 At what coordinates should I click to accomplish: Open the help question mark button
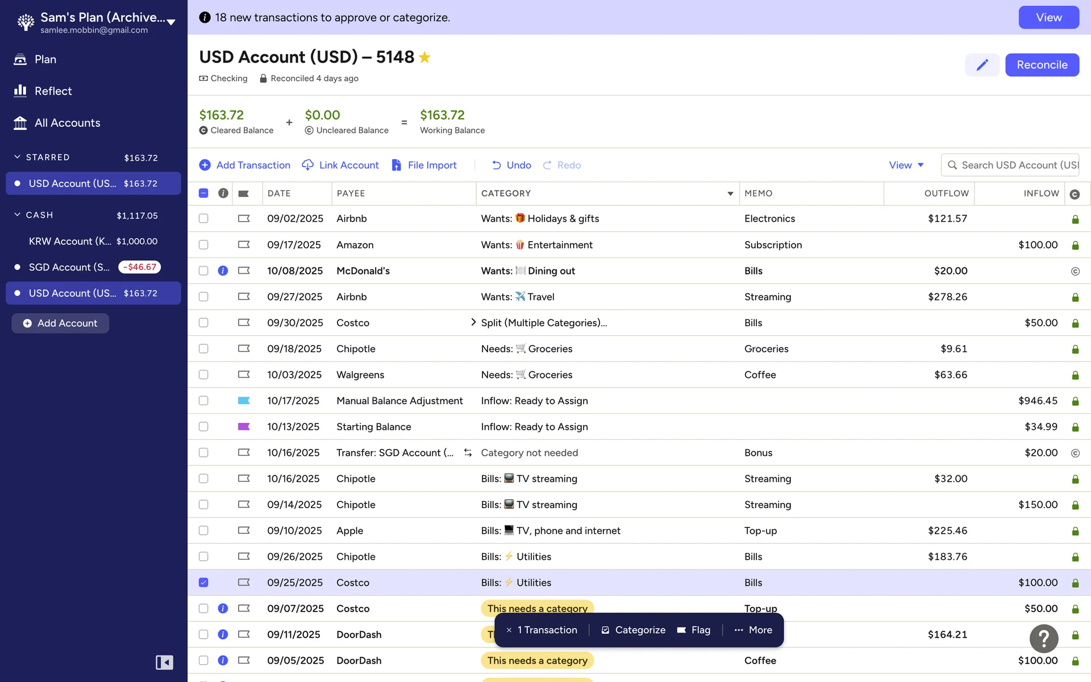pyautogui.click(x=1043, y=639)
